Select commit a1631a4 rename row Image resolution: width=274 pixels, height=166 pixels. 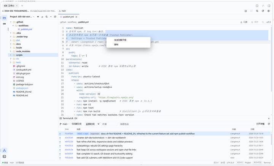[165, 138]
